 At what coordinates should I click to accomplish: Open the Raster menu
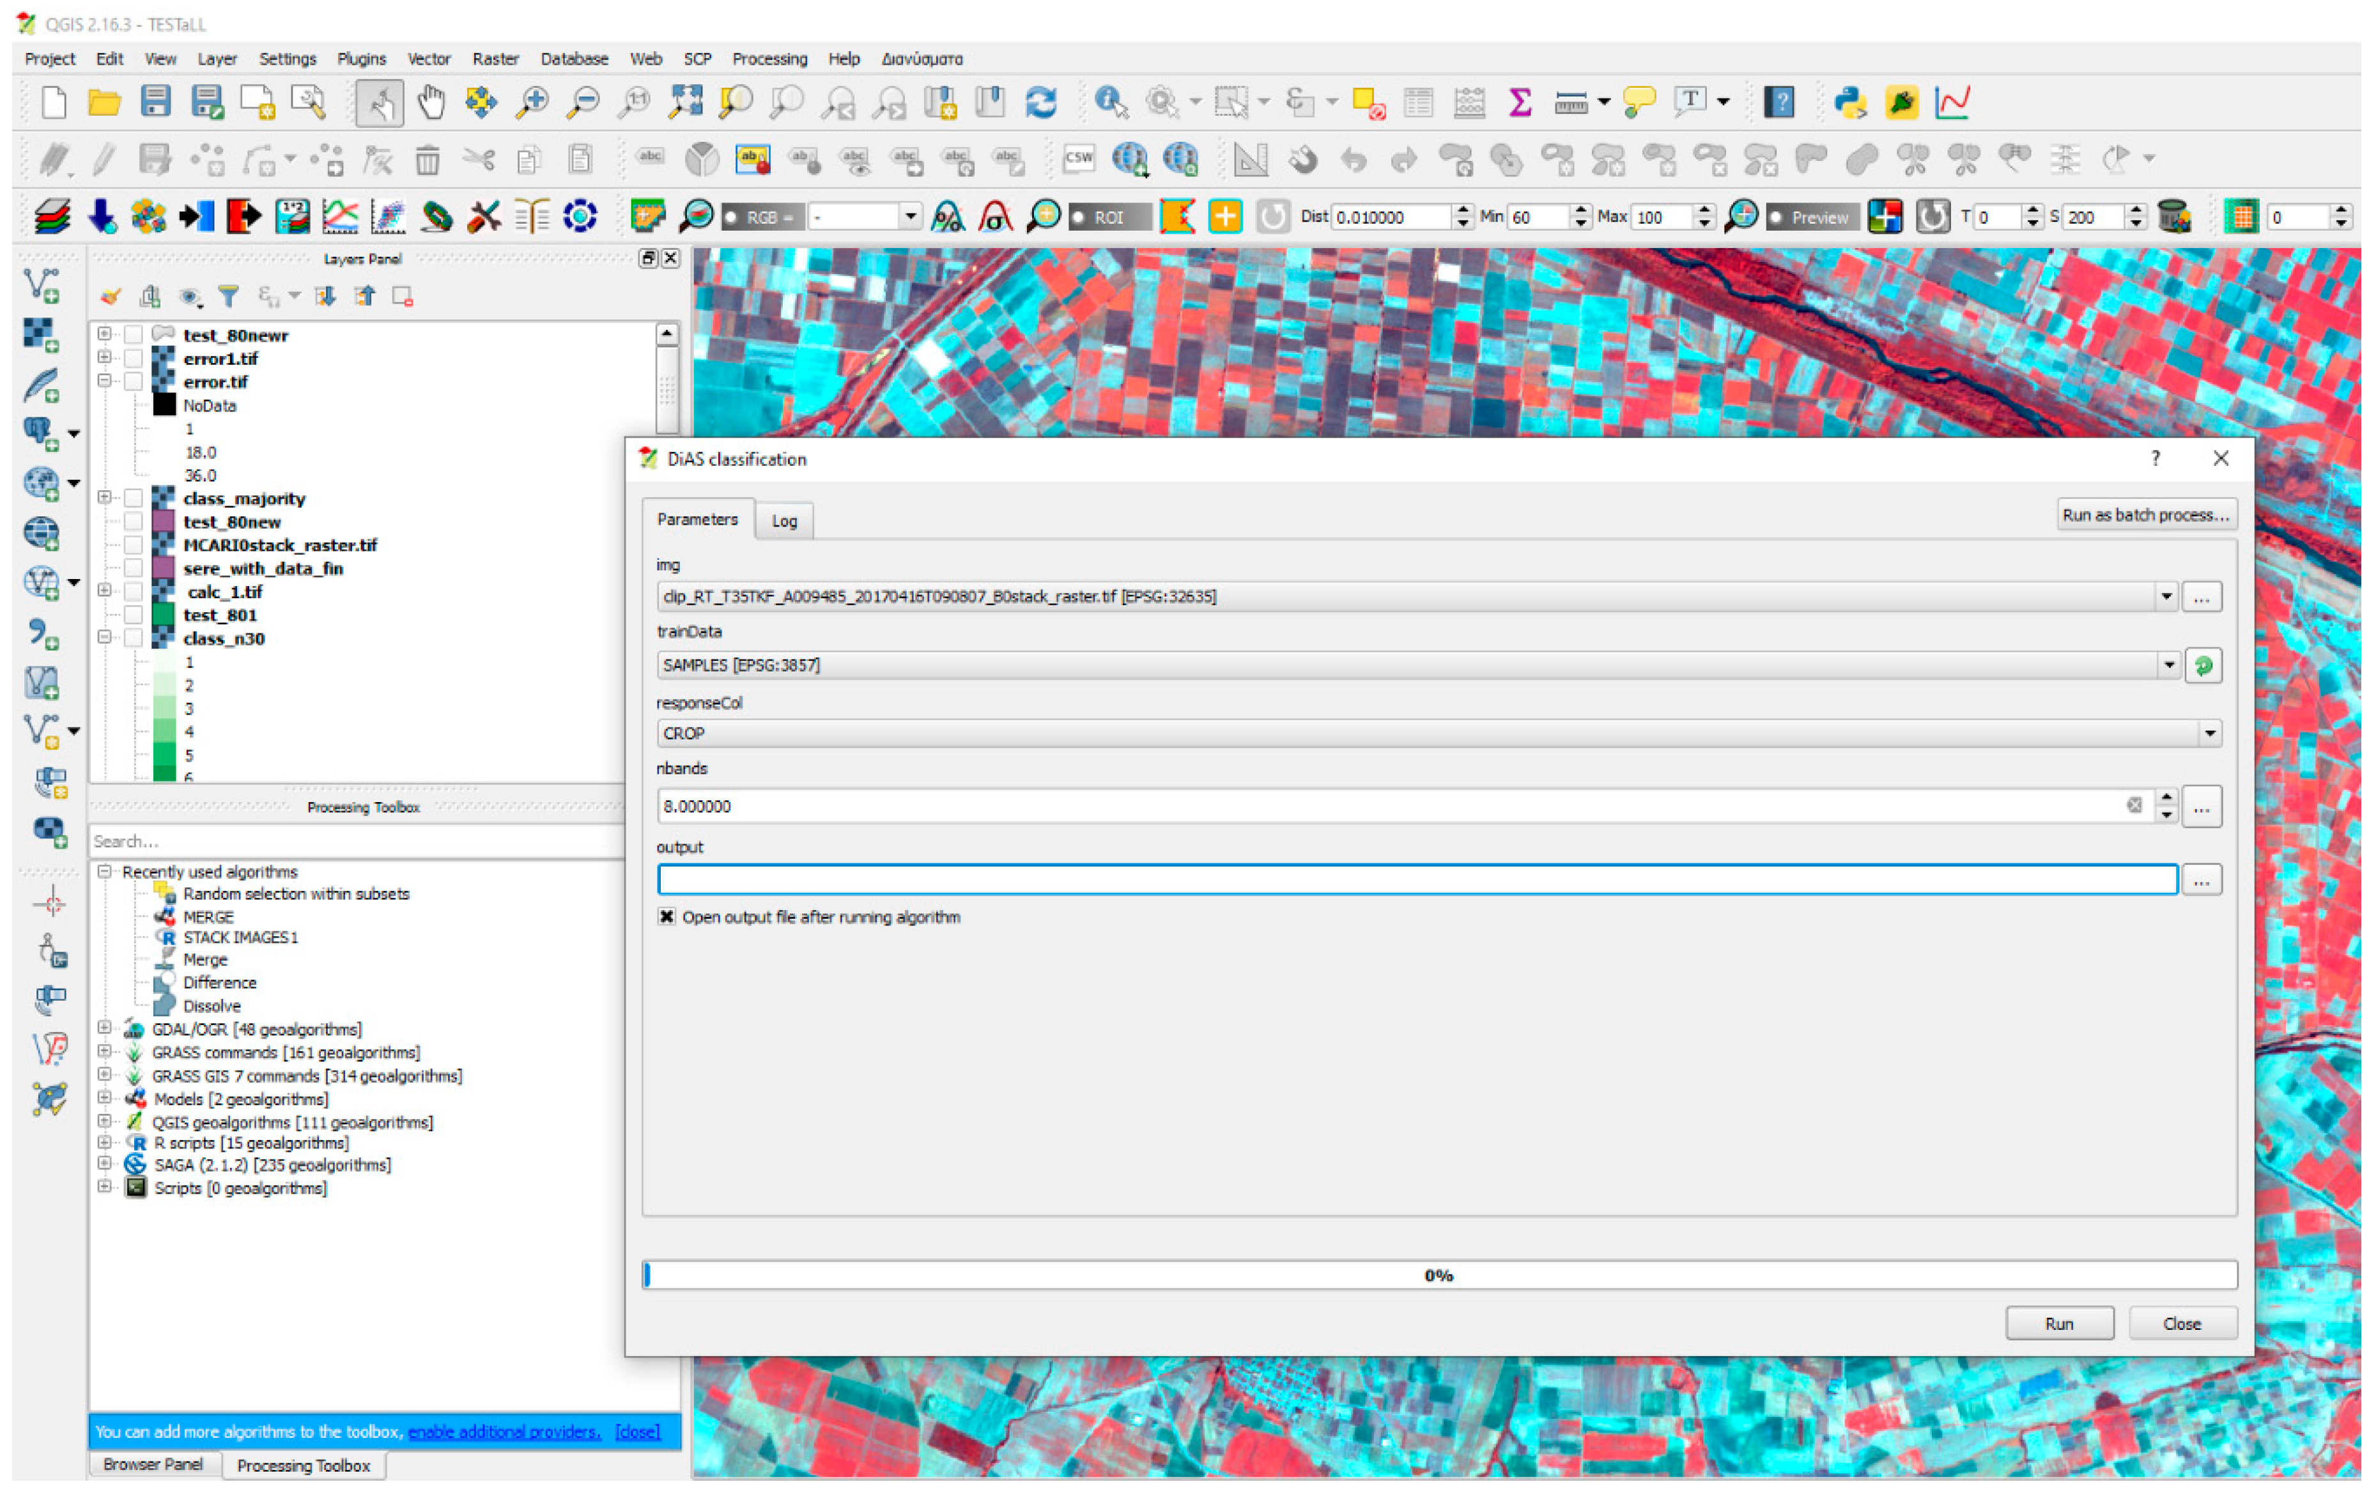pyautogui.click(x=495, y=58)
